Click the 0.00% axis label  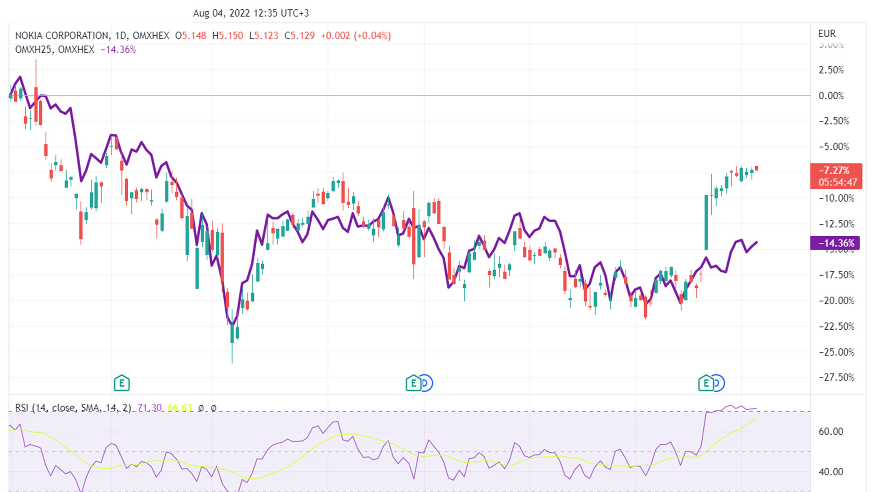click(x=831, y=95)
